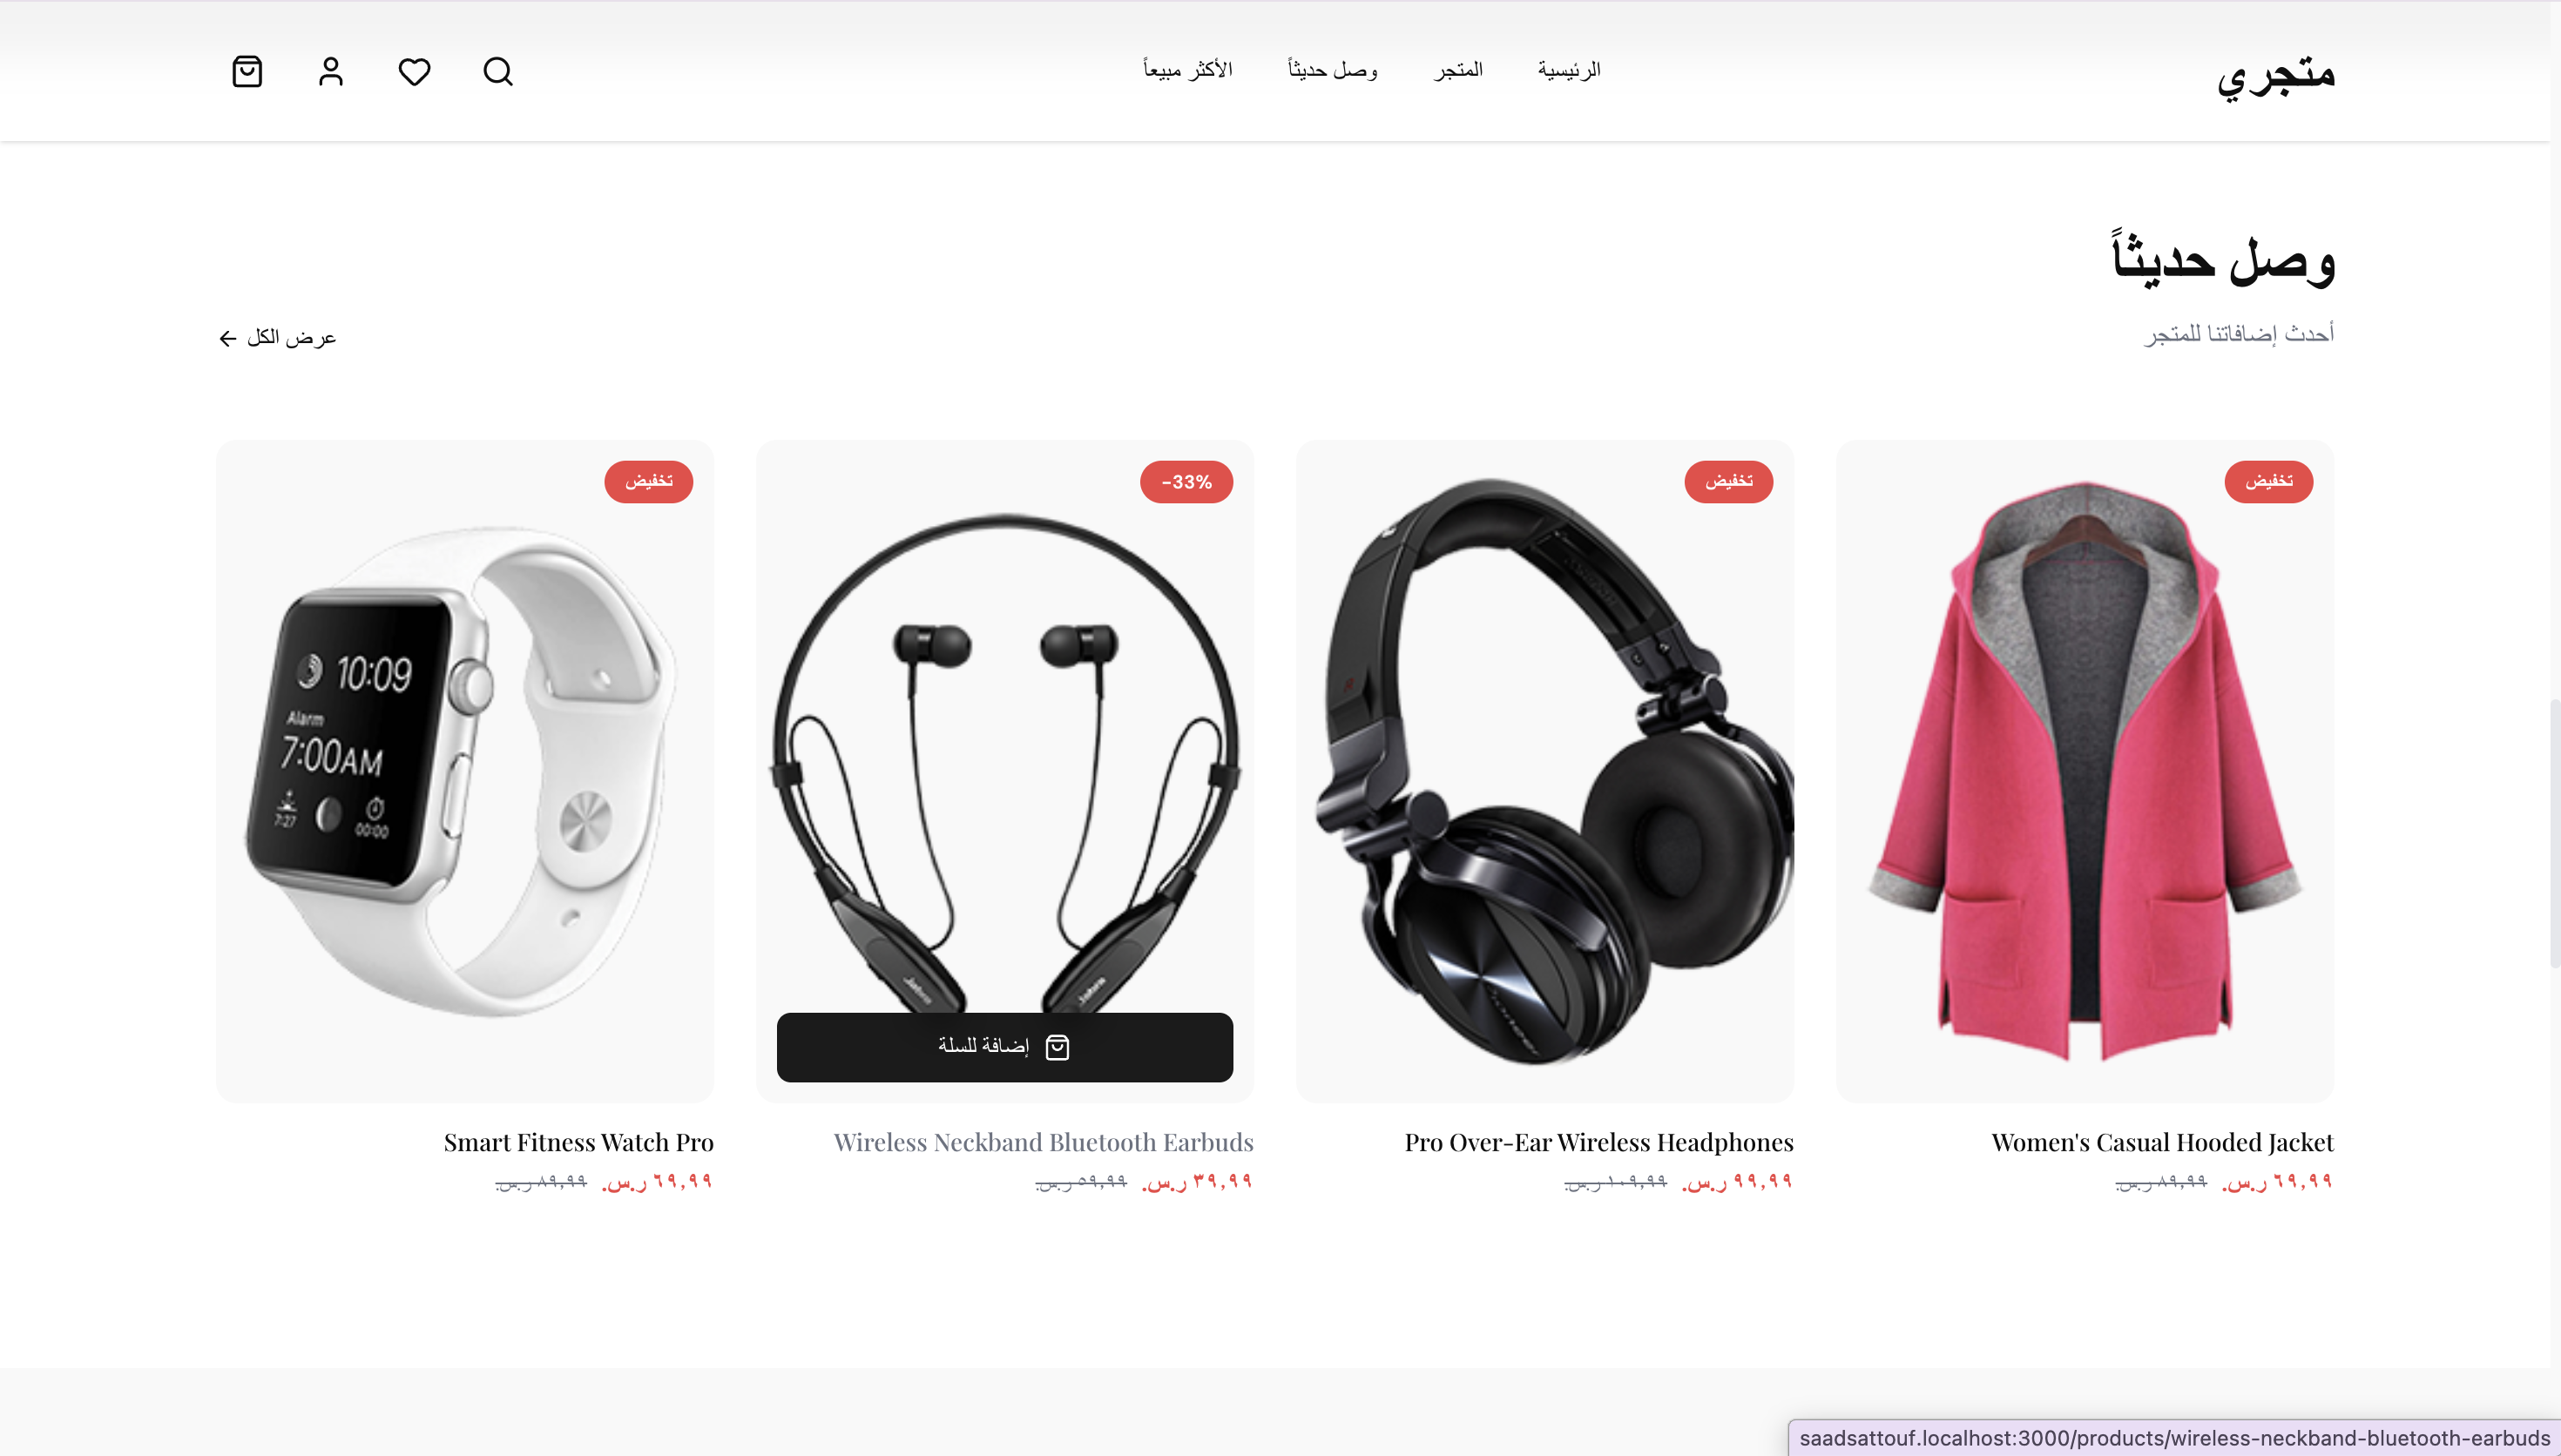Click the إضافة للسلة add-to-cart button

click(x=1005, y=1047)
